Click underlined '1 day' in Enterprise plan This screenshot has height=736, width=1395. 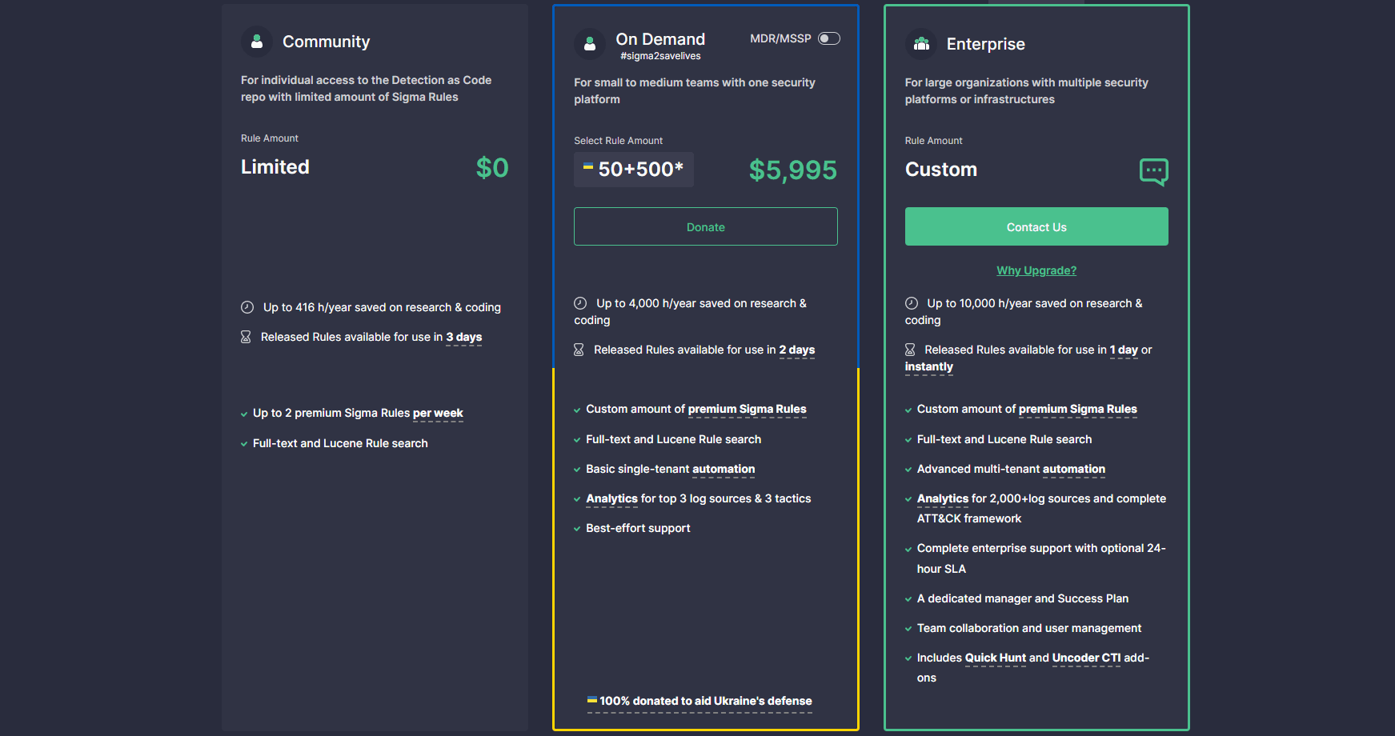1124,350
